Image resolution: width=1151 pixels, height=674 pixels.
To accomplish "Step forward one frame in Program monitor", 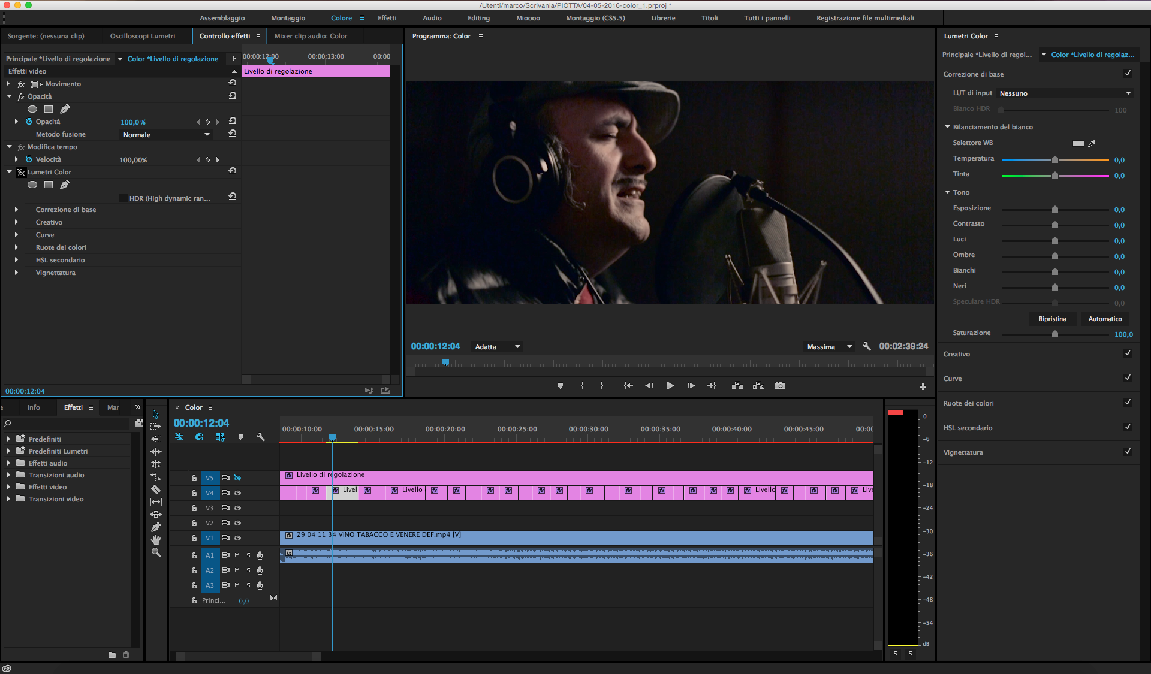I will tap(691, 386).
